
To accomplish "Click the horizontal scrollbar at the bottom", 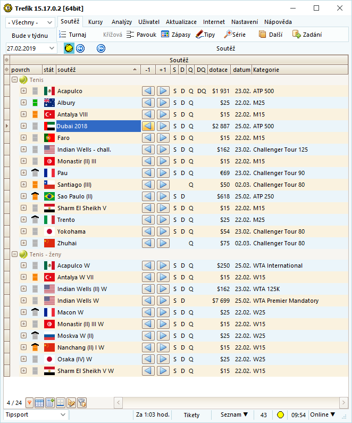I will [229, 402].
